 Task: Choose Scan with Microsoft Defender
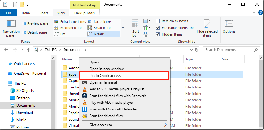pos(125,109)
